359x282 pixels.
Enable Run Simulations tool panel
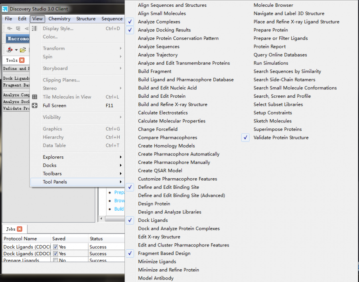270,63
